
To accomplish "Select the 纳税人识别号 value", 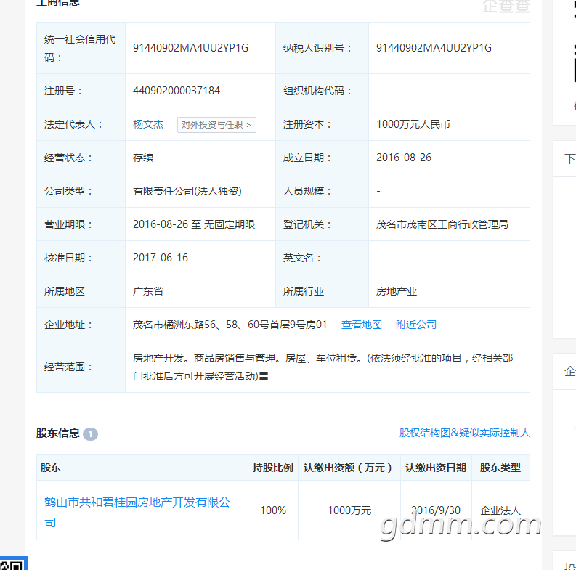I will point(434,48).
